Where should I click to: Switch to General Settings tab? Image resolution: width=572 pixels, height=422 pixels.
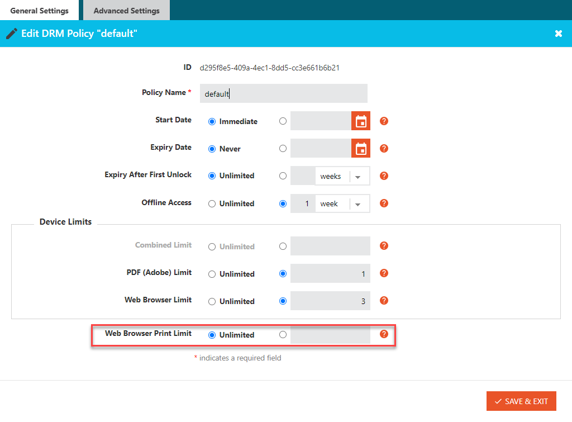point(40,10)
